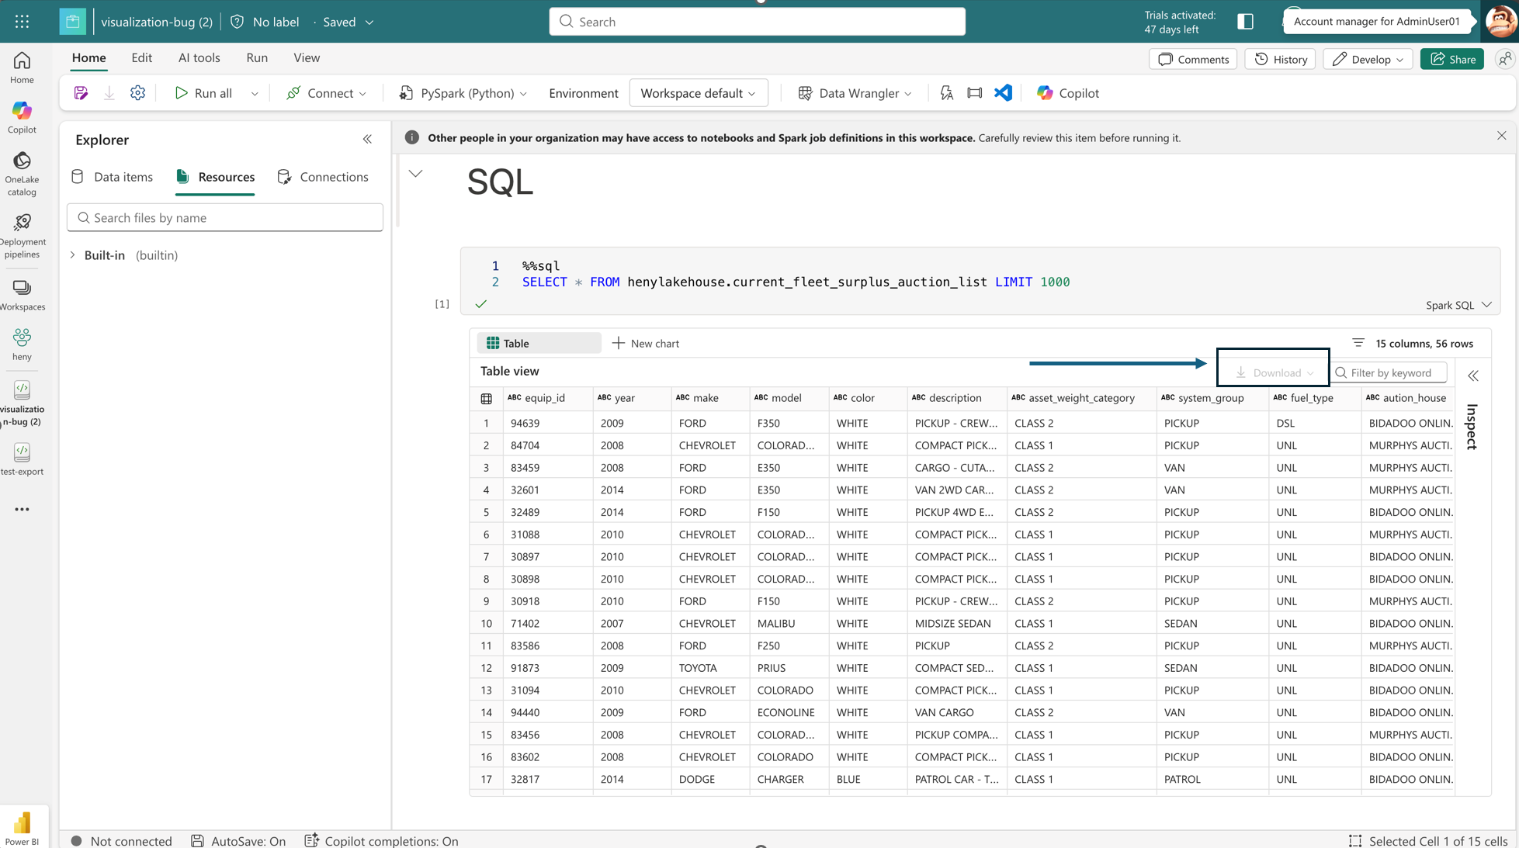Open the Data Wrangler tool

pyautogui.click(x=853, y=93)
